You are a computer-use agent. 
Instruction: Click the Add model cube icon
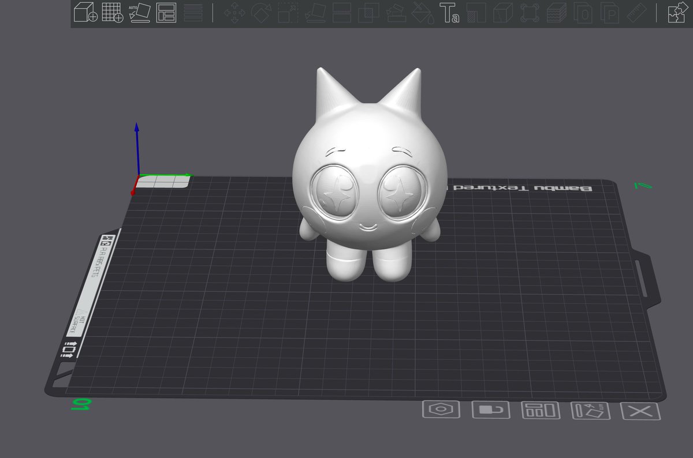coord(85,12)
